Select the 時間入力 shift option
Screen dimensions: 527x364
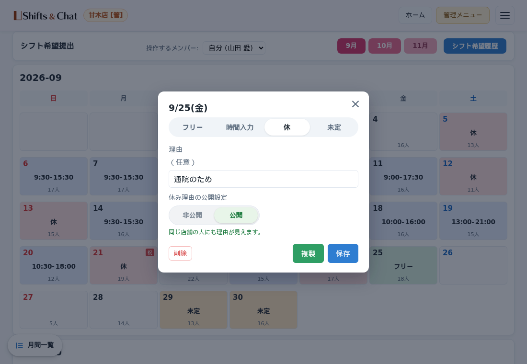pyautogui.click(x=240, y=127)
